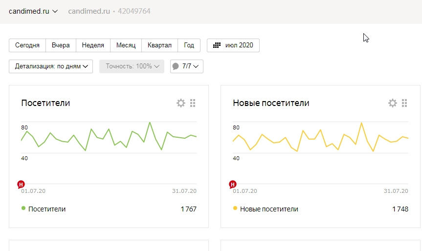Image resolution: width=422 pixels, height=251 pixels.
Task: Open the Точность: 100% dropdown
Action: 132,66
